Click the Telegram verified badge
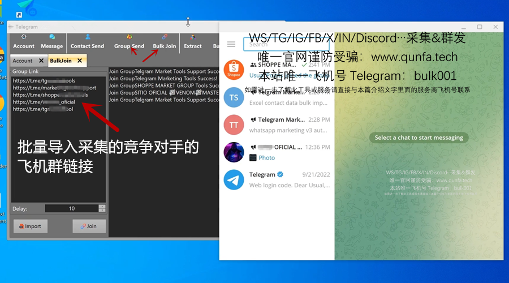This screenshot has height=283, width=509. pos(280,174)
